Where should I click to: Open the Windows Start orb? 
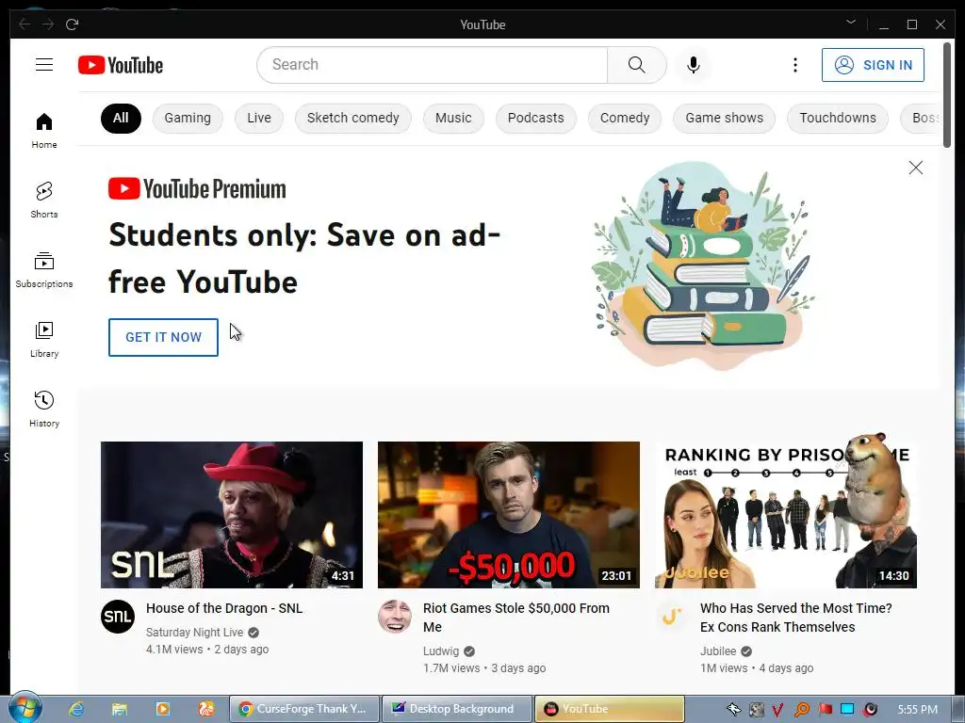point(25,708)
